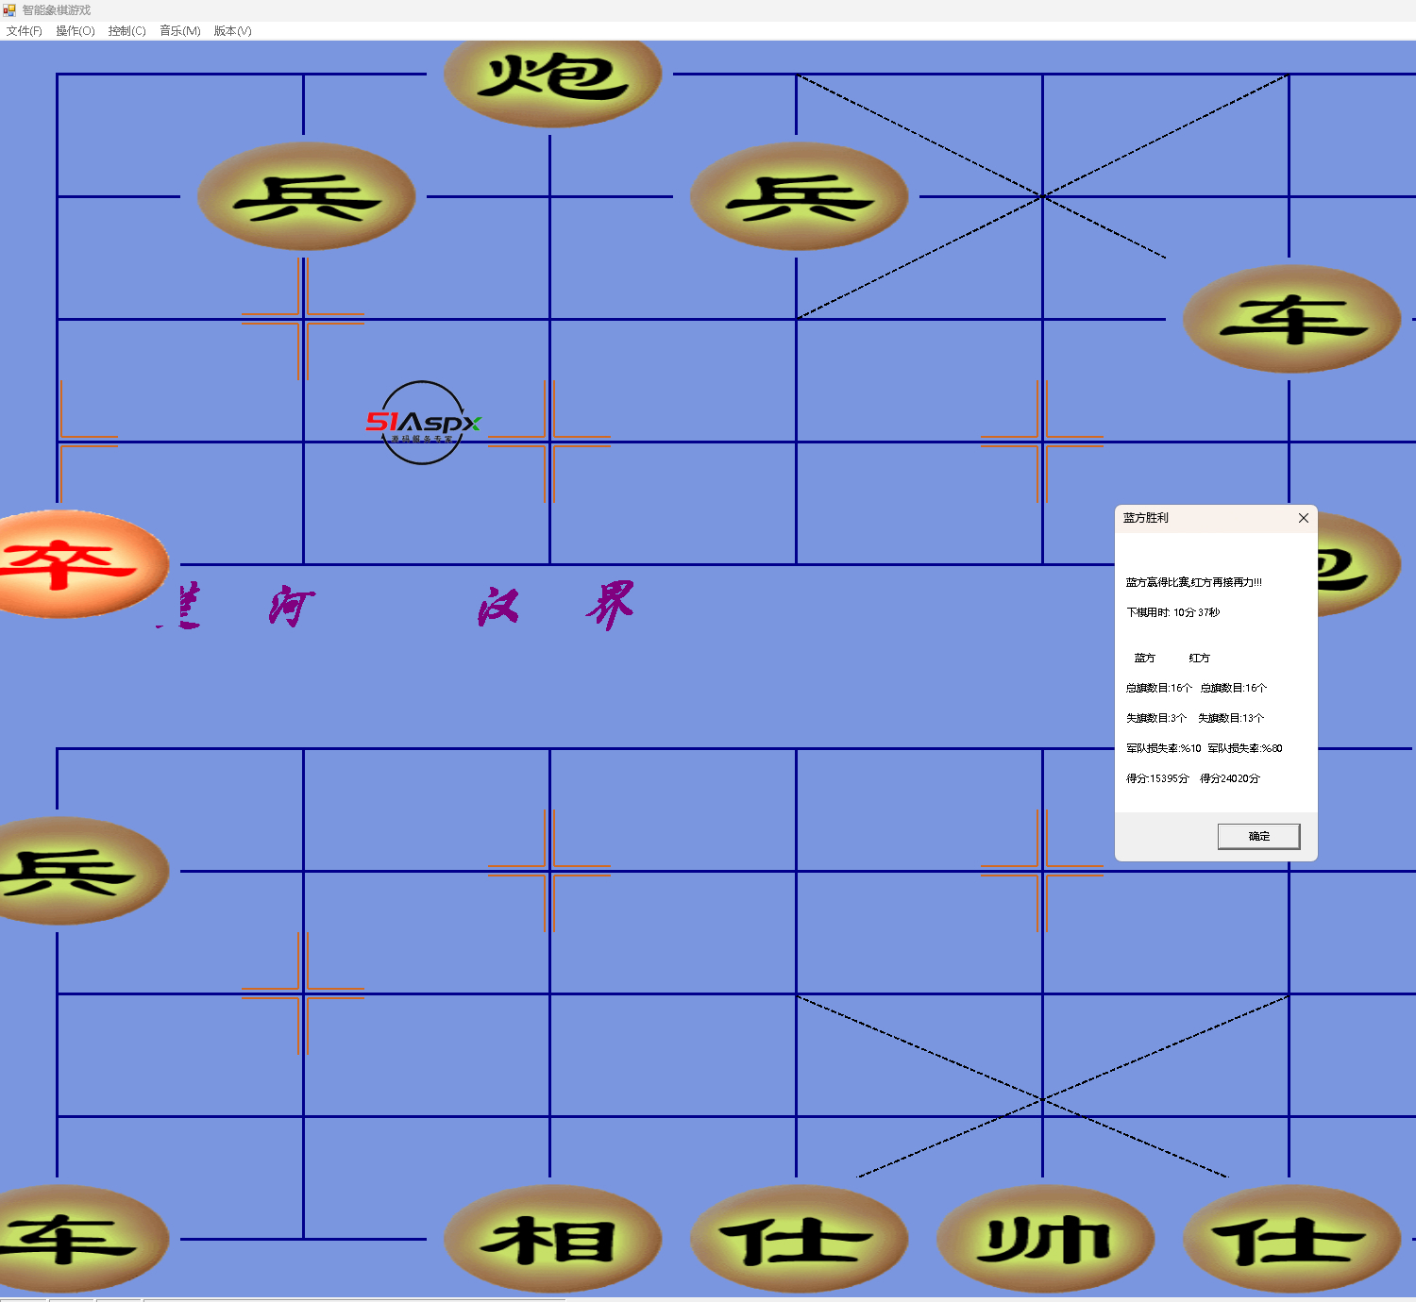The height and width of the screenshot is (1302, 1416).
Task: Click the 蓝方胜利 dialog title
Action: (1146, 518)
